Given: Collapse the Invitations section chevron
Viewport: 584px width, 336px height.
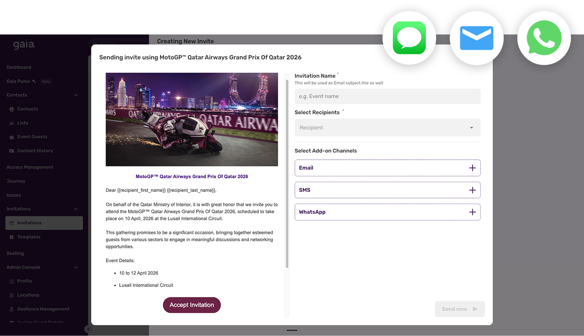Looking at the screenshot, I should pos(75,209).
